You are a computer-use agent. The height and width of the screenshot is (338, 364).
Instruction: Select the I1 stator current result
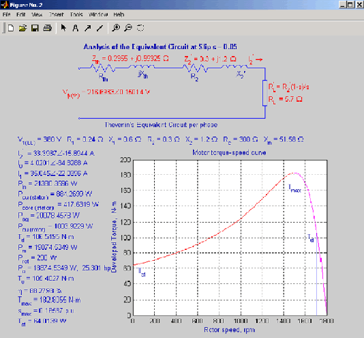coord(52,174)
